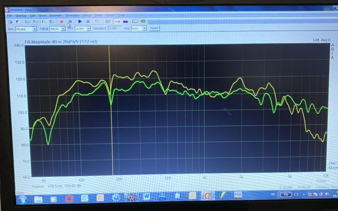Screen dimensions: 338x211
Task: Click the Cursor 178.5 Hz readout text
Action: [x=57, y=186]
